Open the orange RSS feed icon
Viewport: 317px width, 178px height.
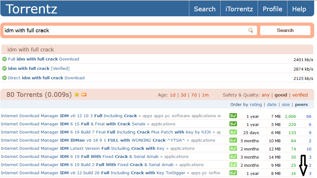click(84, 94)
